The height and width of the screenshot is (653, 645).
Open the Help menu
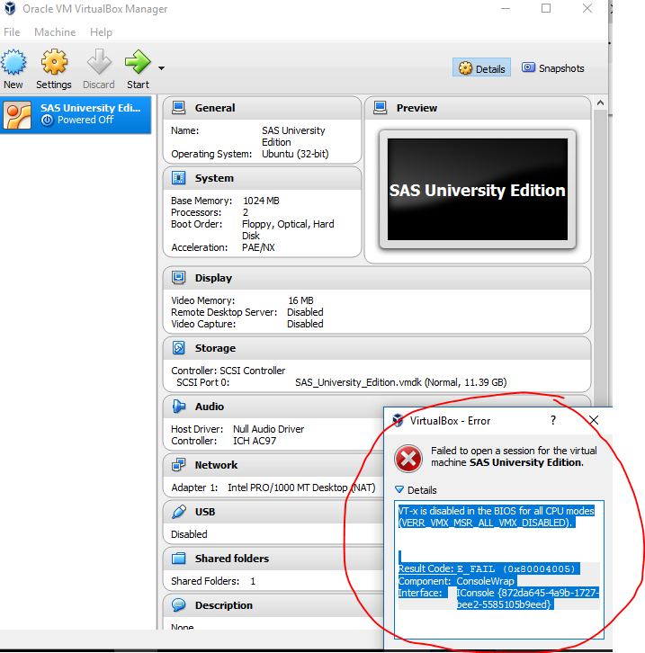point(101,32)
